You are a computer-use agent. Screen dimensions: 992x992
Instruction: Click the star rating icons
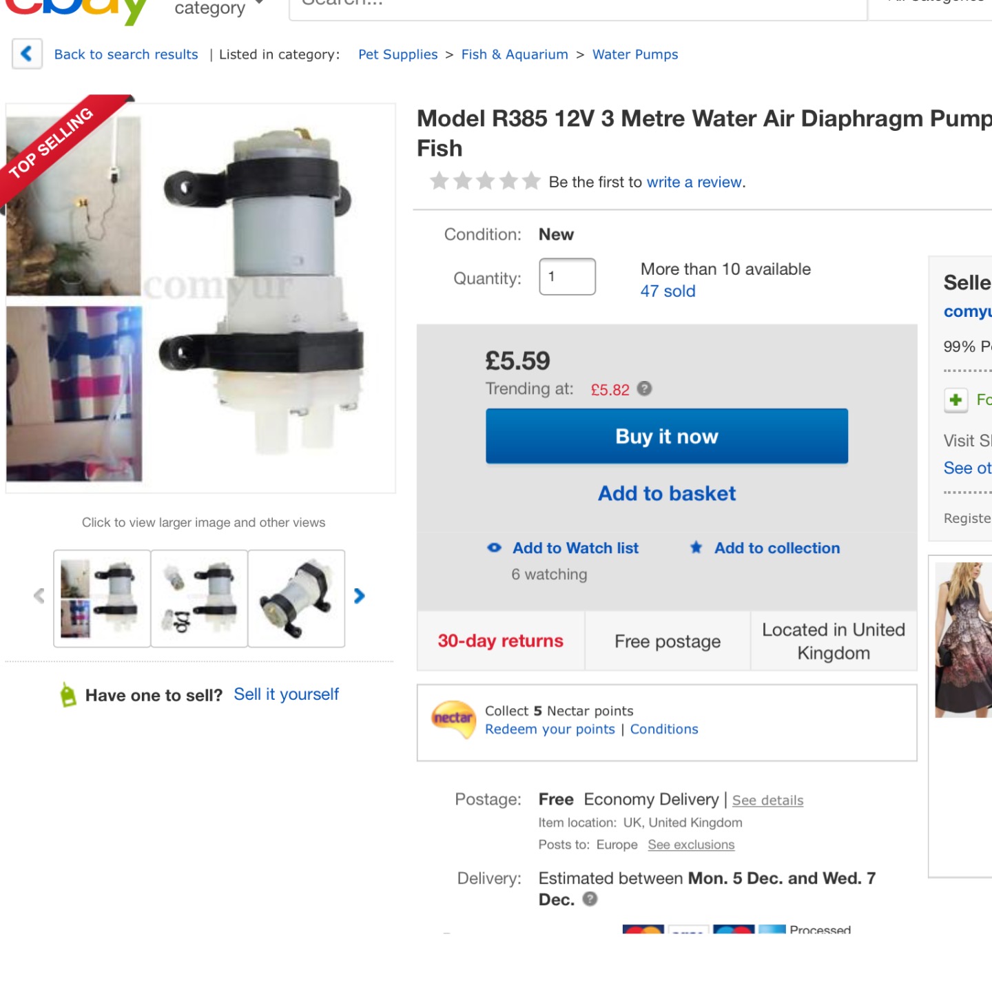click(x=485, y=182)
